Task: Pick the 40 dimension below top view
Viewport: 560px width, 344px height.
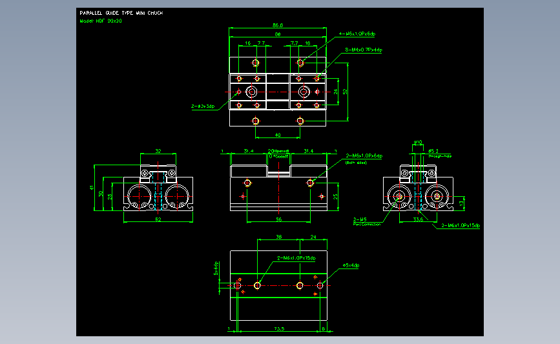Action: tap(278, 136)
